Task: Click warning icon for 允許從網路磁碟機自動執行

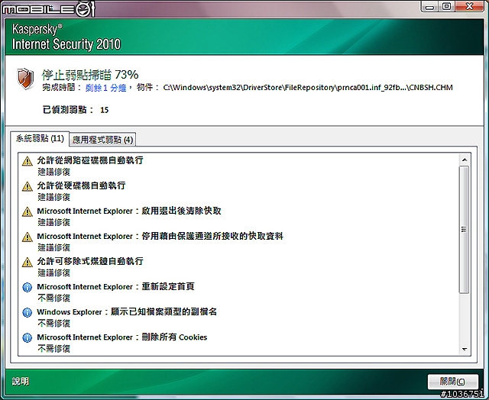Action: 28,161
